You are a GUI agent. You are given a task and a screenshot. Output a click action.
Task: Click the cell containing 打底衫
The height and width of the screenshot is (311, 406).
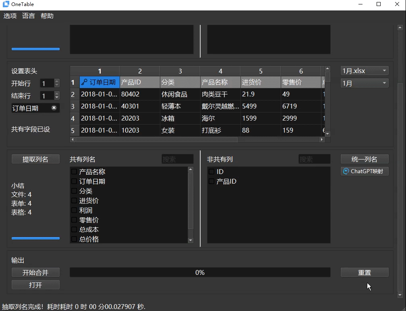[220, 130]
